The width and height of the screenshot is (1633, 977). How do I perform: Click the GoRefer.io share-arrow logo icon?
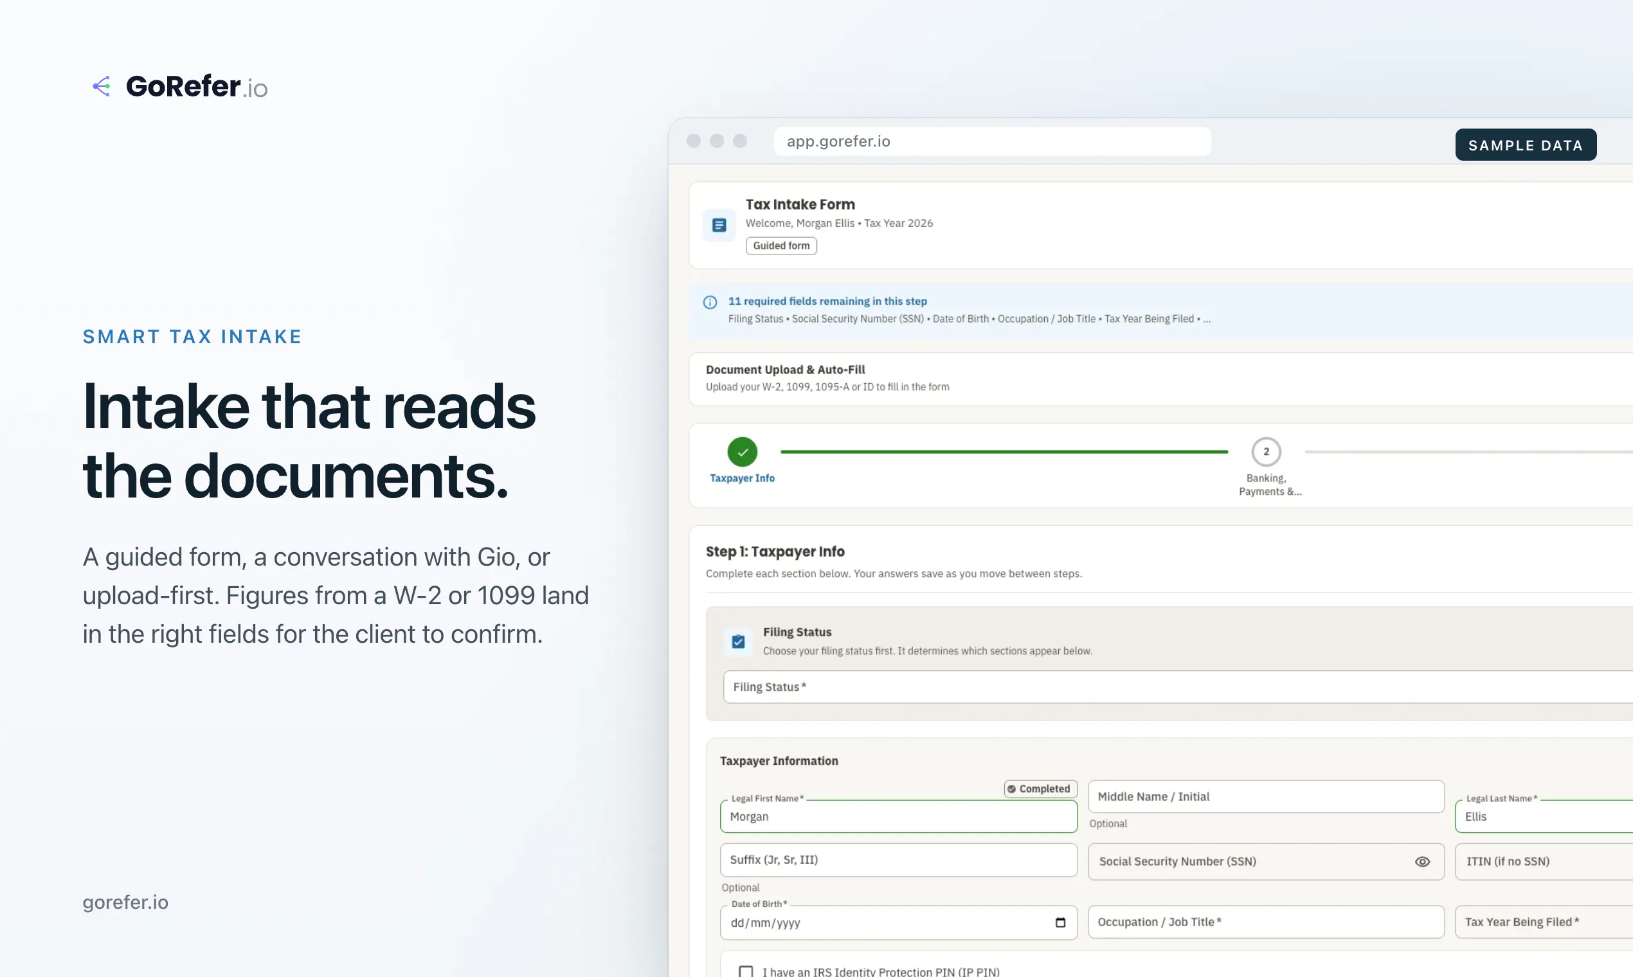point(102,86)
